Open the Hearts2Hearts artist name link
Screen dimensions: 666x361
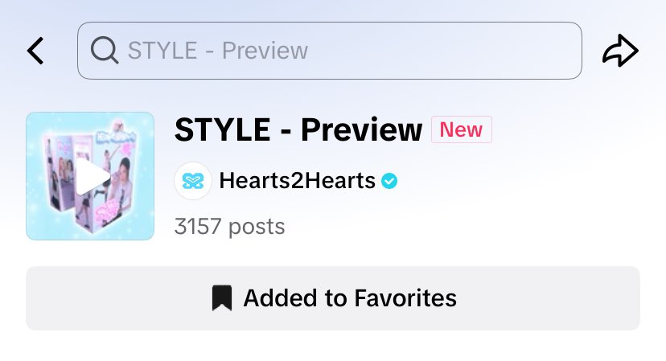point(298,181)
